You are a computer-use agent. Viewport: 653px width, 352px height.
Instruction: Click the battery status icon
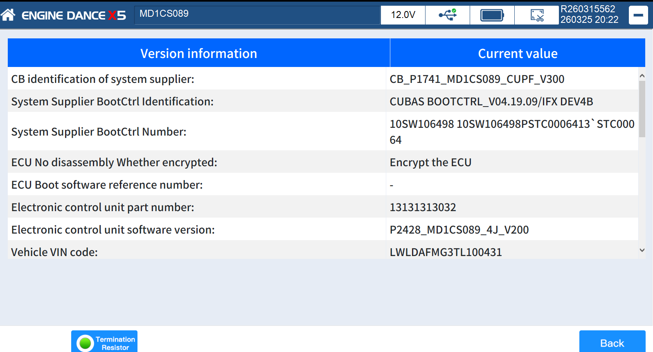[492, 15]
